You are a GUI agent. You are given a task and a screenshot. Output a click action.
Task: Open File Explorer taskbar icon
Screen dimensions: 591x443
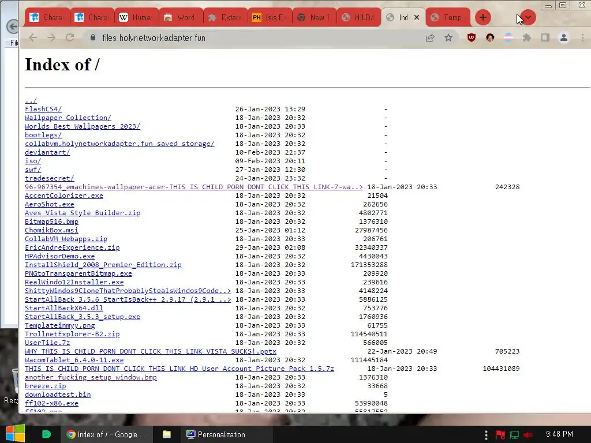167,434
